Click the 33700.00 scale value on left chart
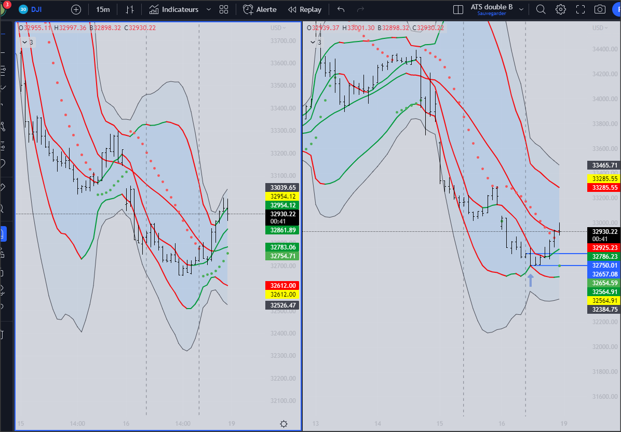Viewport: 621px width, 432px height. [x=283, y=41]
